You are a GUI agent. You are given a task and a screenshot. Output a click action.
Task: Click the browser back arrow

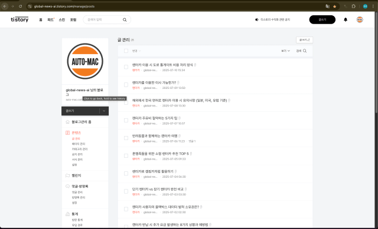point(5,6)
